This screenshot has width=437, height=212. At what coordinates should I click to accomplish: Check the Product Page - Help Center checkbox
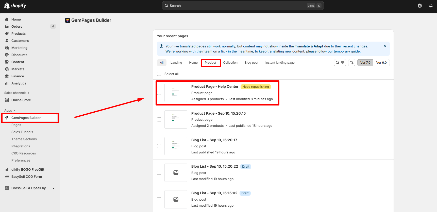[x=159, y=93]
